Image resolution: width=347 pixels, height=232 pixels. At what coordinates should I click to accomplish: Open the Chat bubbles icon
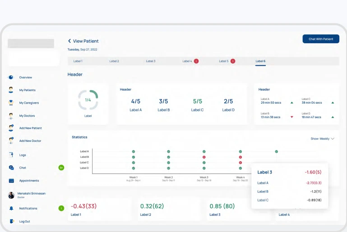tap(11, 168)
